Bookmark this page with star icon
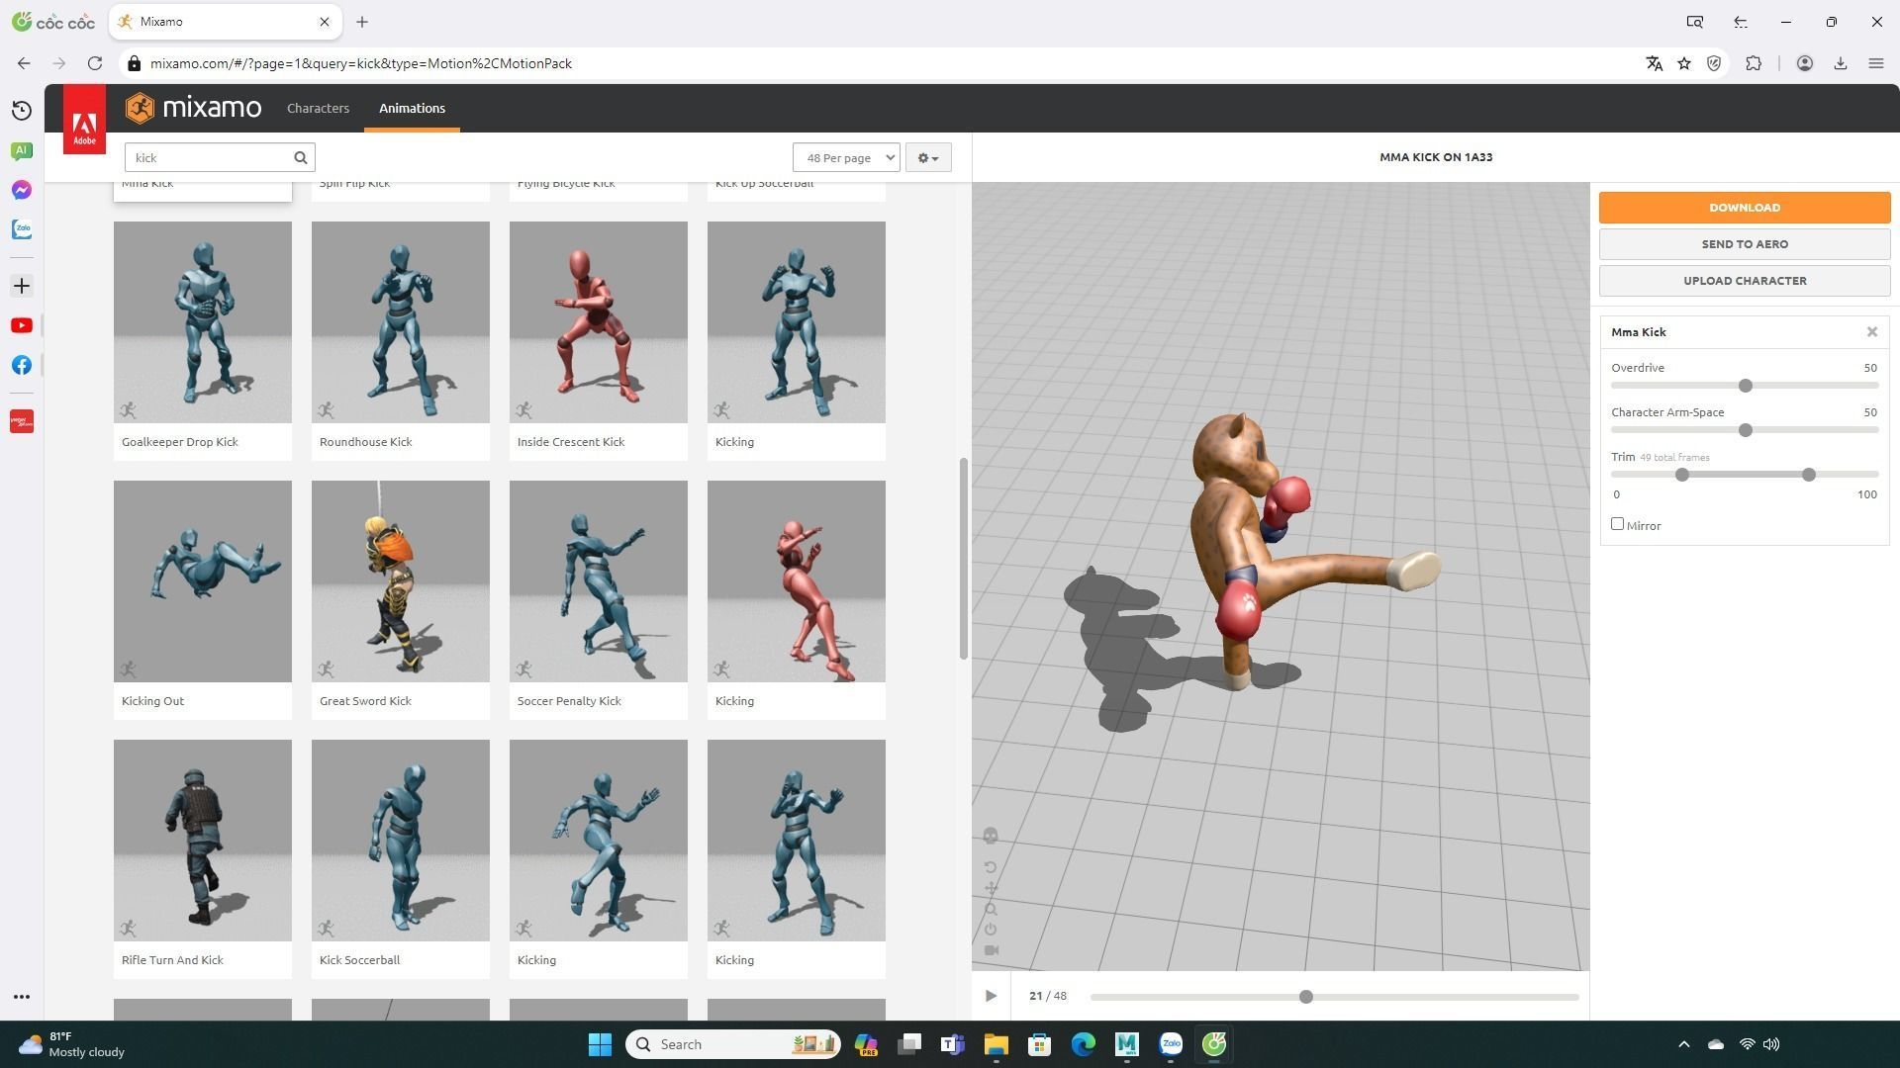1900x1068 pixels. (1684, 63)
